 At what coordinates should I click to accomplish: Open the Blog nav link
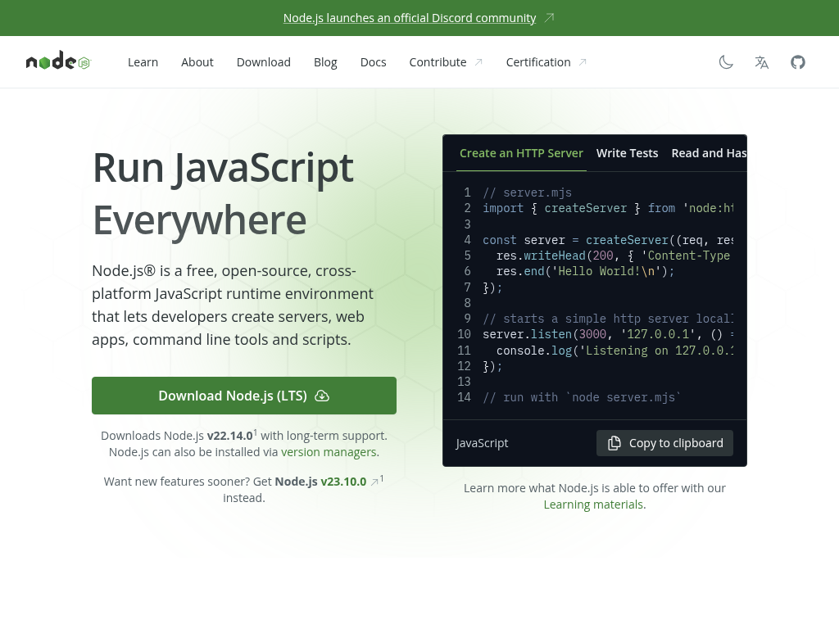coord(325,62)
